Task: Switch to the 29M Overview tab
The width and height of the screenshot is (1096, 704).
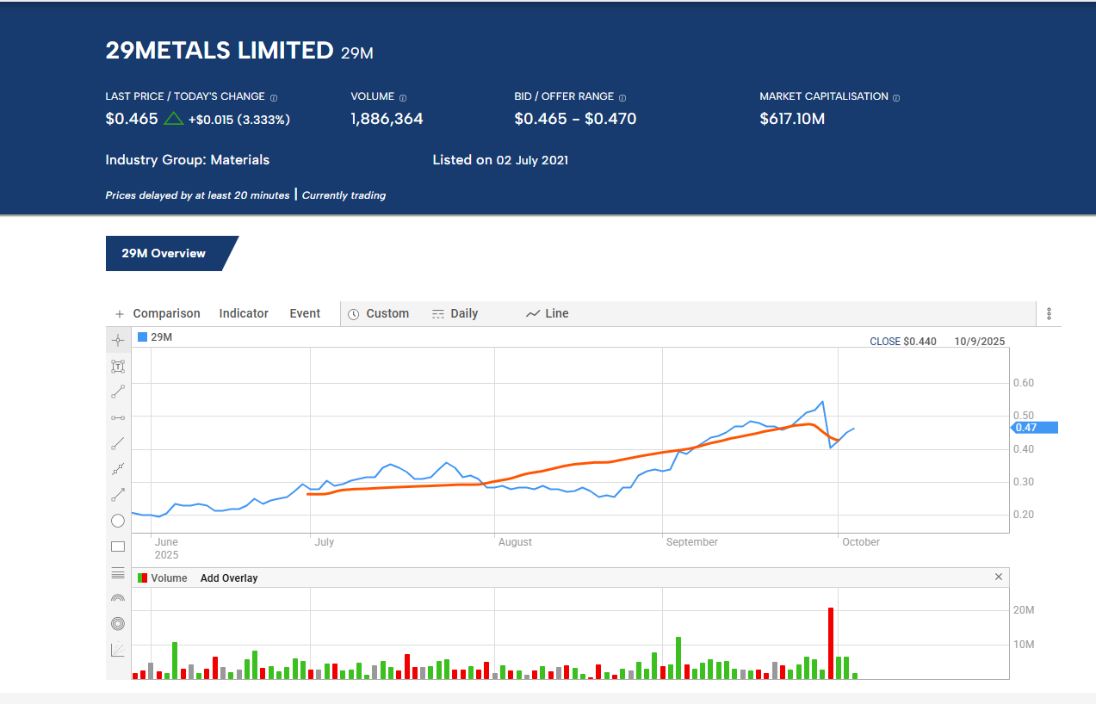Action: tap(164, 253)
